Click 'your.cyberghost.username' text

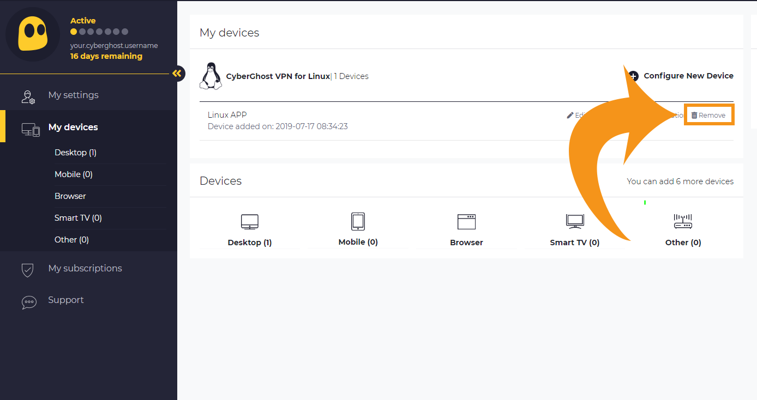[x=114, y=46]
